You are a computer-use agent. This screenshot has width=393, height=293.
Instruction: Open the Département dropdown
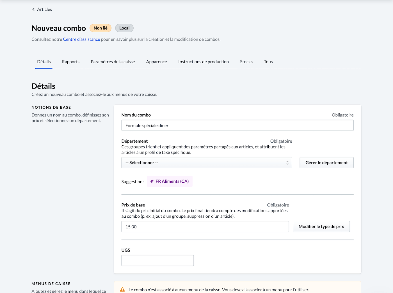point(207,162)
